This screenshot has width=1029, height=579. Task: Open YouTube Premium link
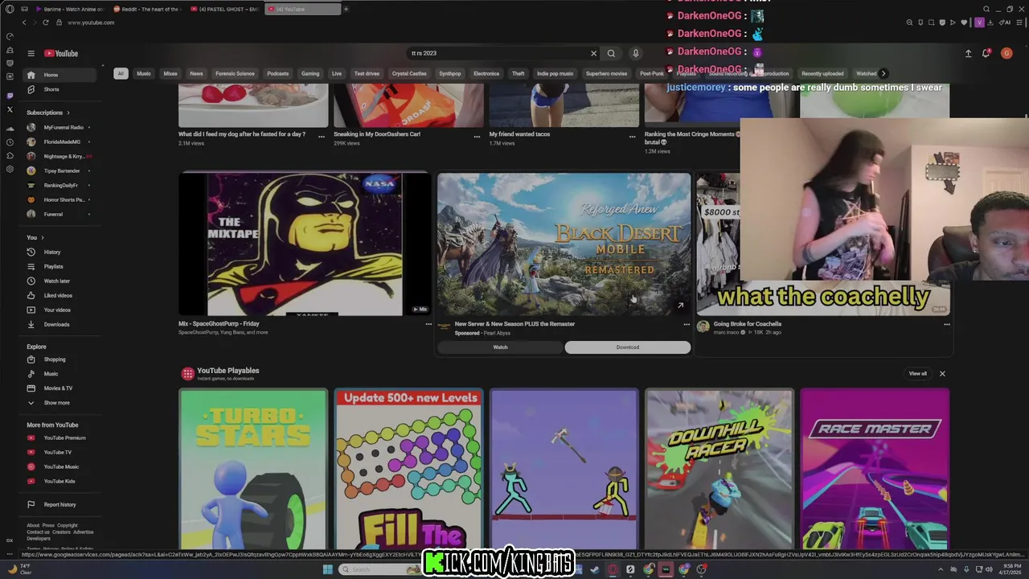pyautogui.click(x=59, y=437)
